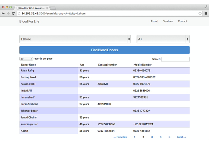The width and height of the screenshot is (209, 144).
Task: Go to the Contact page
Action: (x=182, y=21)
